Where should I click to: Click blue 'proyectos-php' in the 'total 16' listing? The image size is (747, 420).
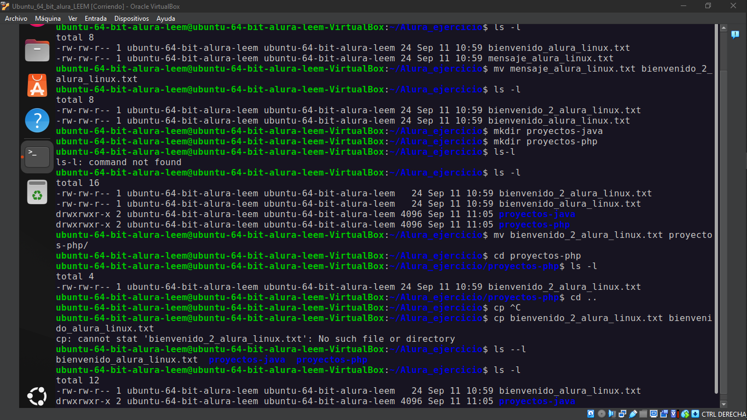(535, 225)
